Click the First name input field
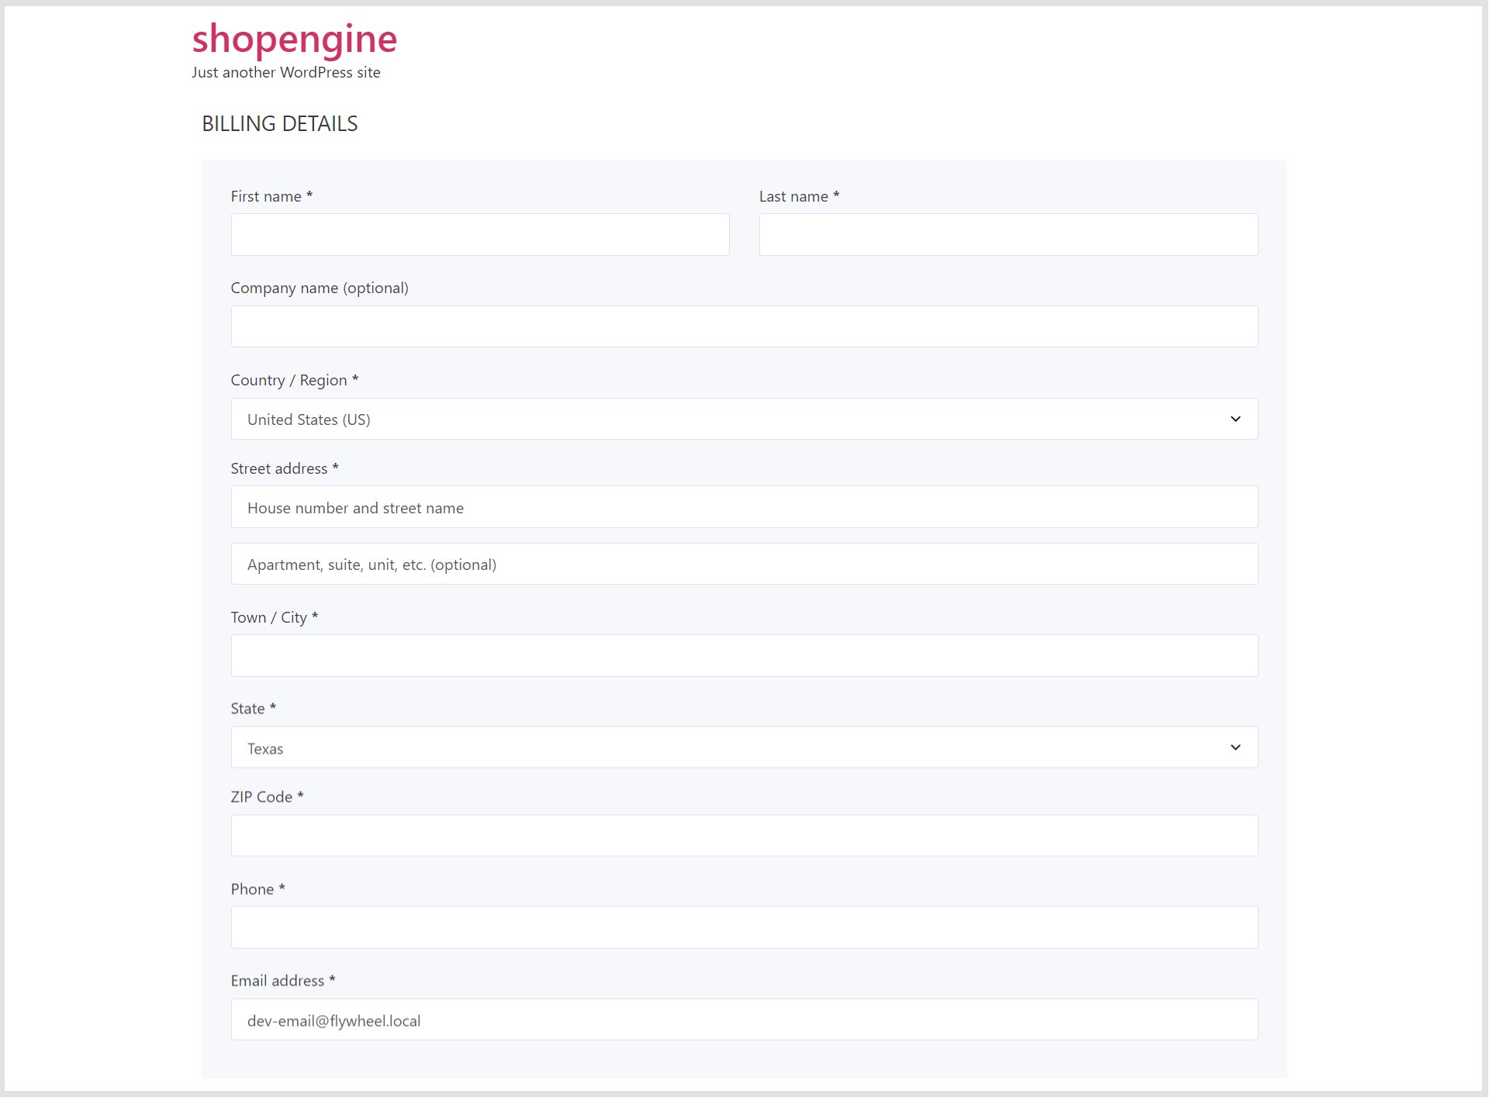This screenshot has height=1098, width=1489. tap(481, 233)
